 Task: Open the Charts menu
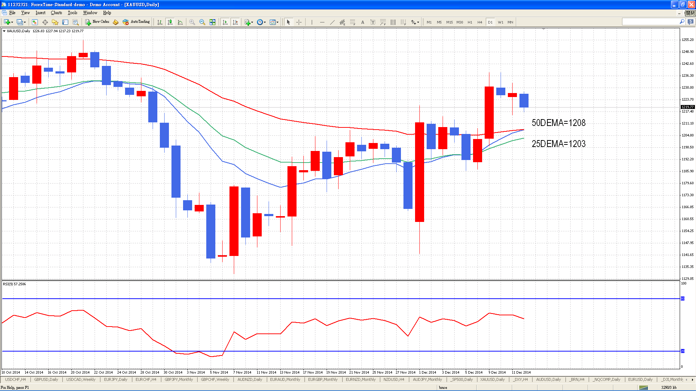pos(56,13)
